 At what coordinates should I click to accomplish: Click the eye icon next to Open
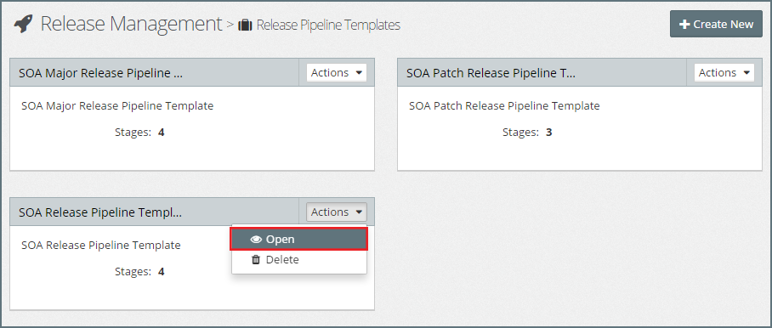[256, 240]
